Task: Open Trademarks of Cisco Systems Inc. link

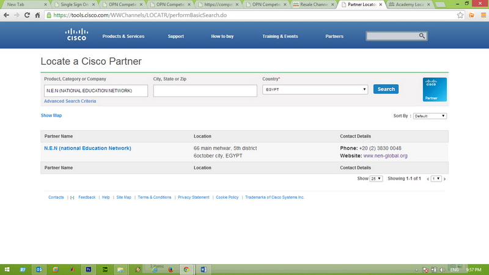Action: point(274,197)
